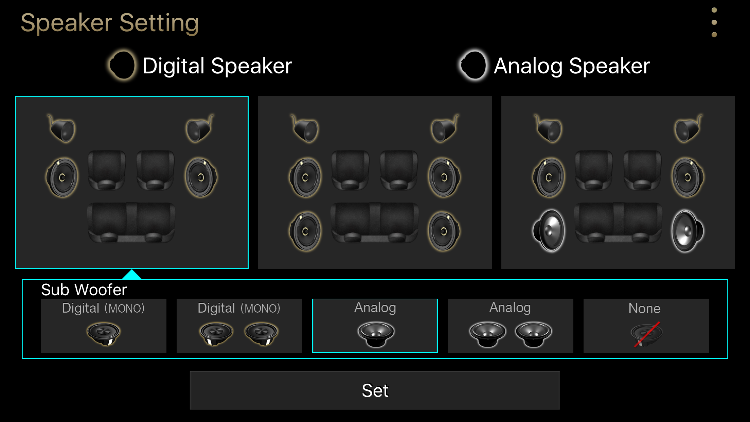Open the three-dot overflow menu
Image resolution: width=750 pixels, height=422 pixels.
[714, 22]
